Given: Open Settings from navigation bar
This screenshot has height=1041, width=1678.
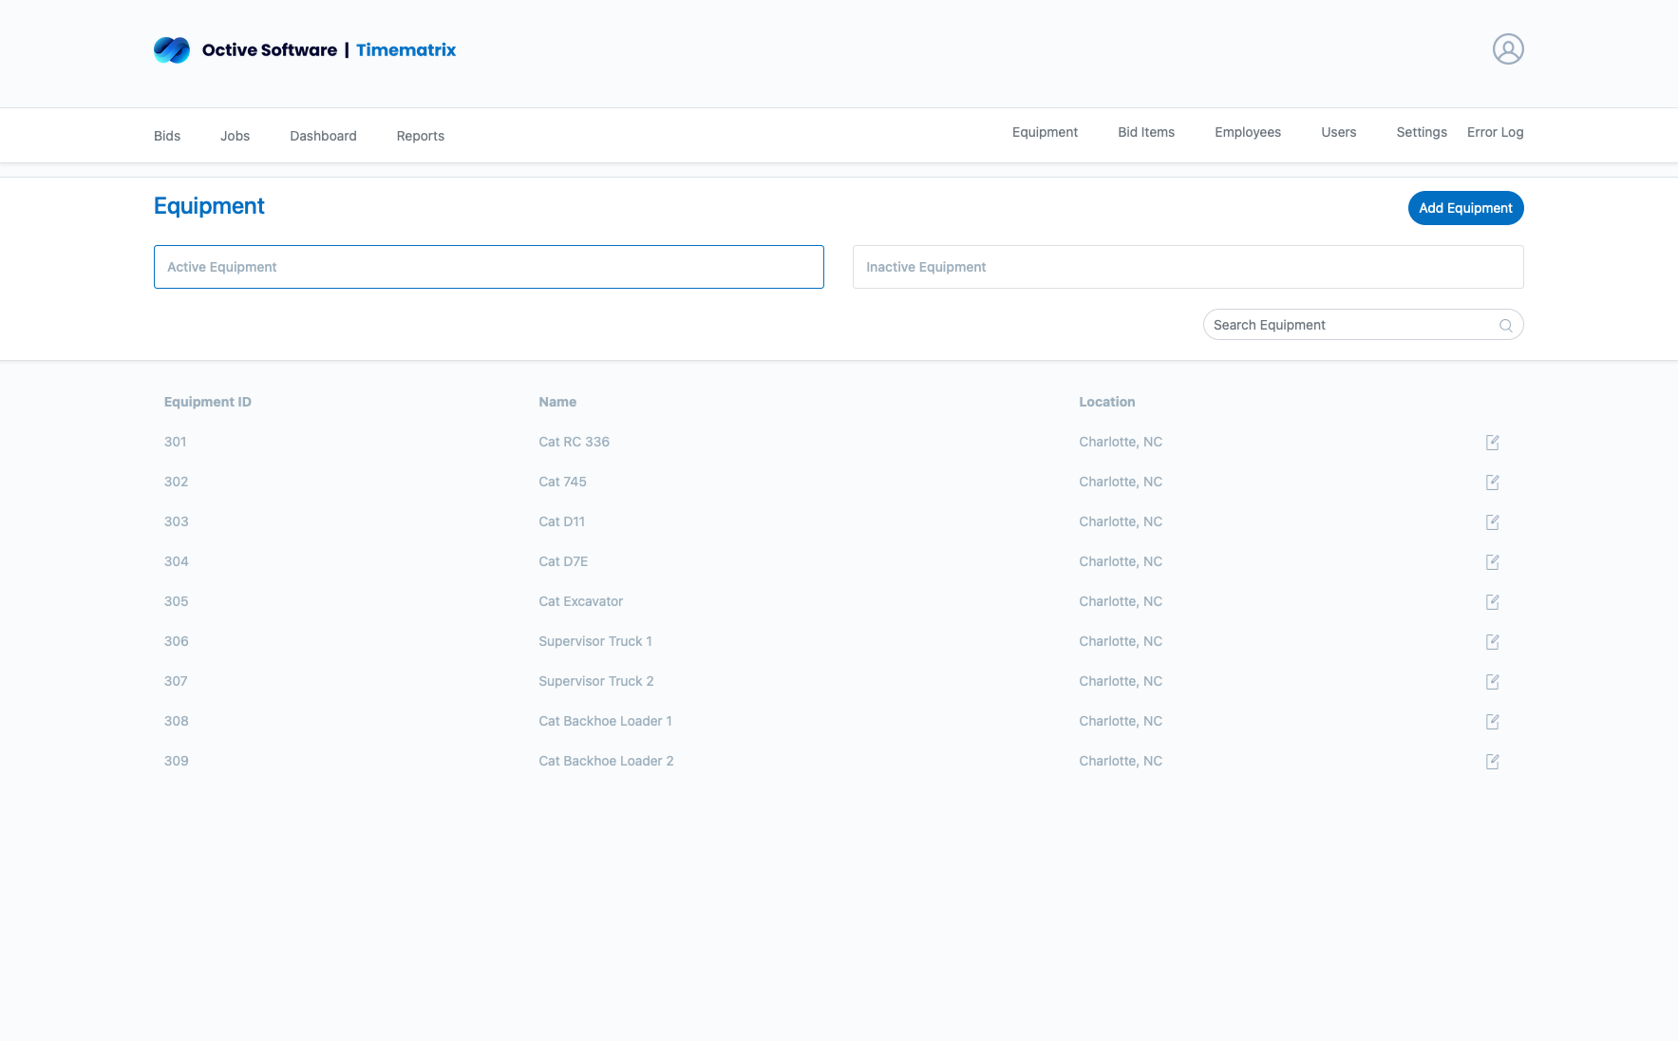Looking at the screenshot, I should click(1421, 132).
